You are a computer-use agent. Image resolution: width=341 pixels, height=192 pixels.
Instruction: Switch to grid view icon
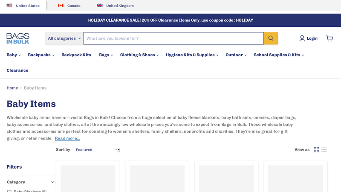316,150
